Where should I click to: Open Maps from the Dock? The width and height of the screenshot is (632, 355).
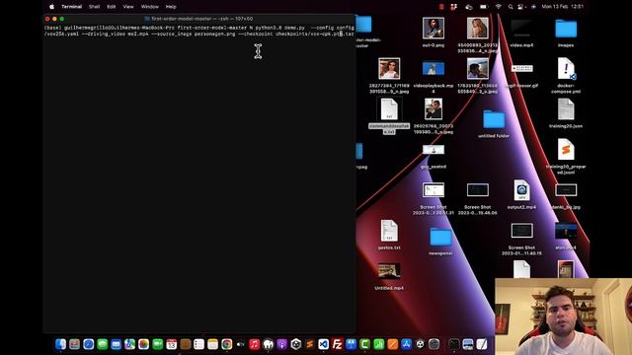pyautogui.click(x=129, y=344)
